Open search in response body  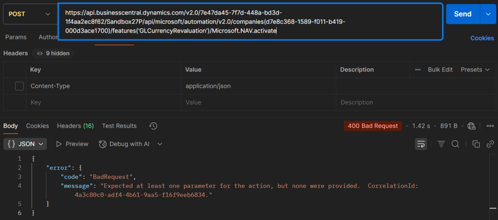(455, 144)
